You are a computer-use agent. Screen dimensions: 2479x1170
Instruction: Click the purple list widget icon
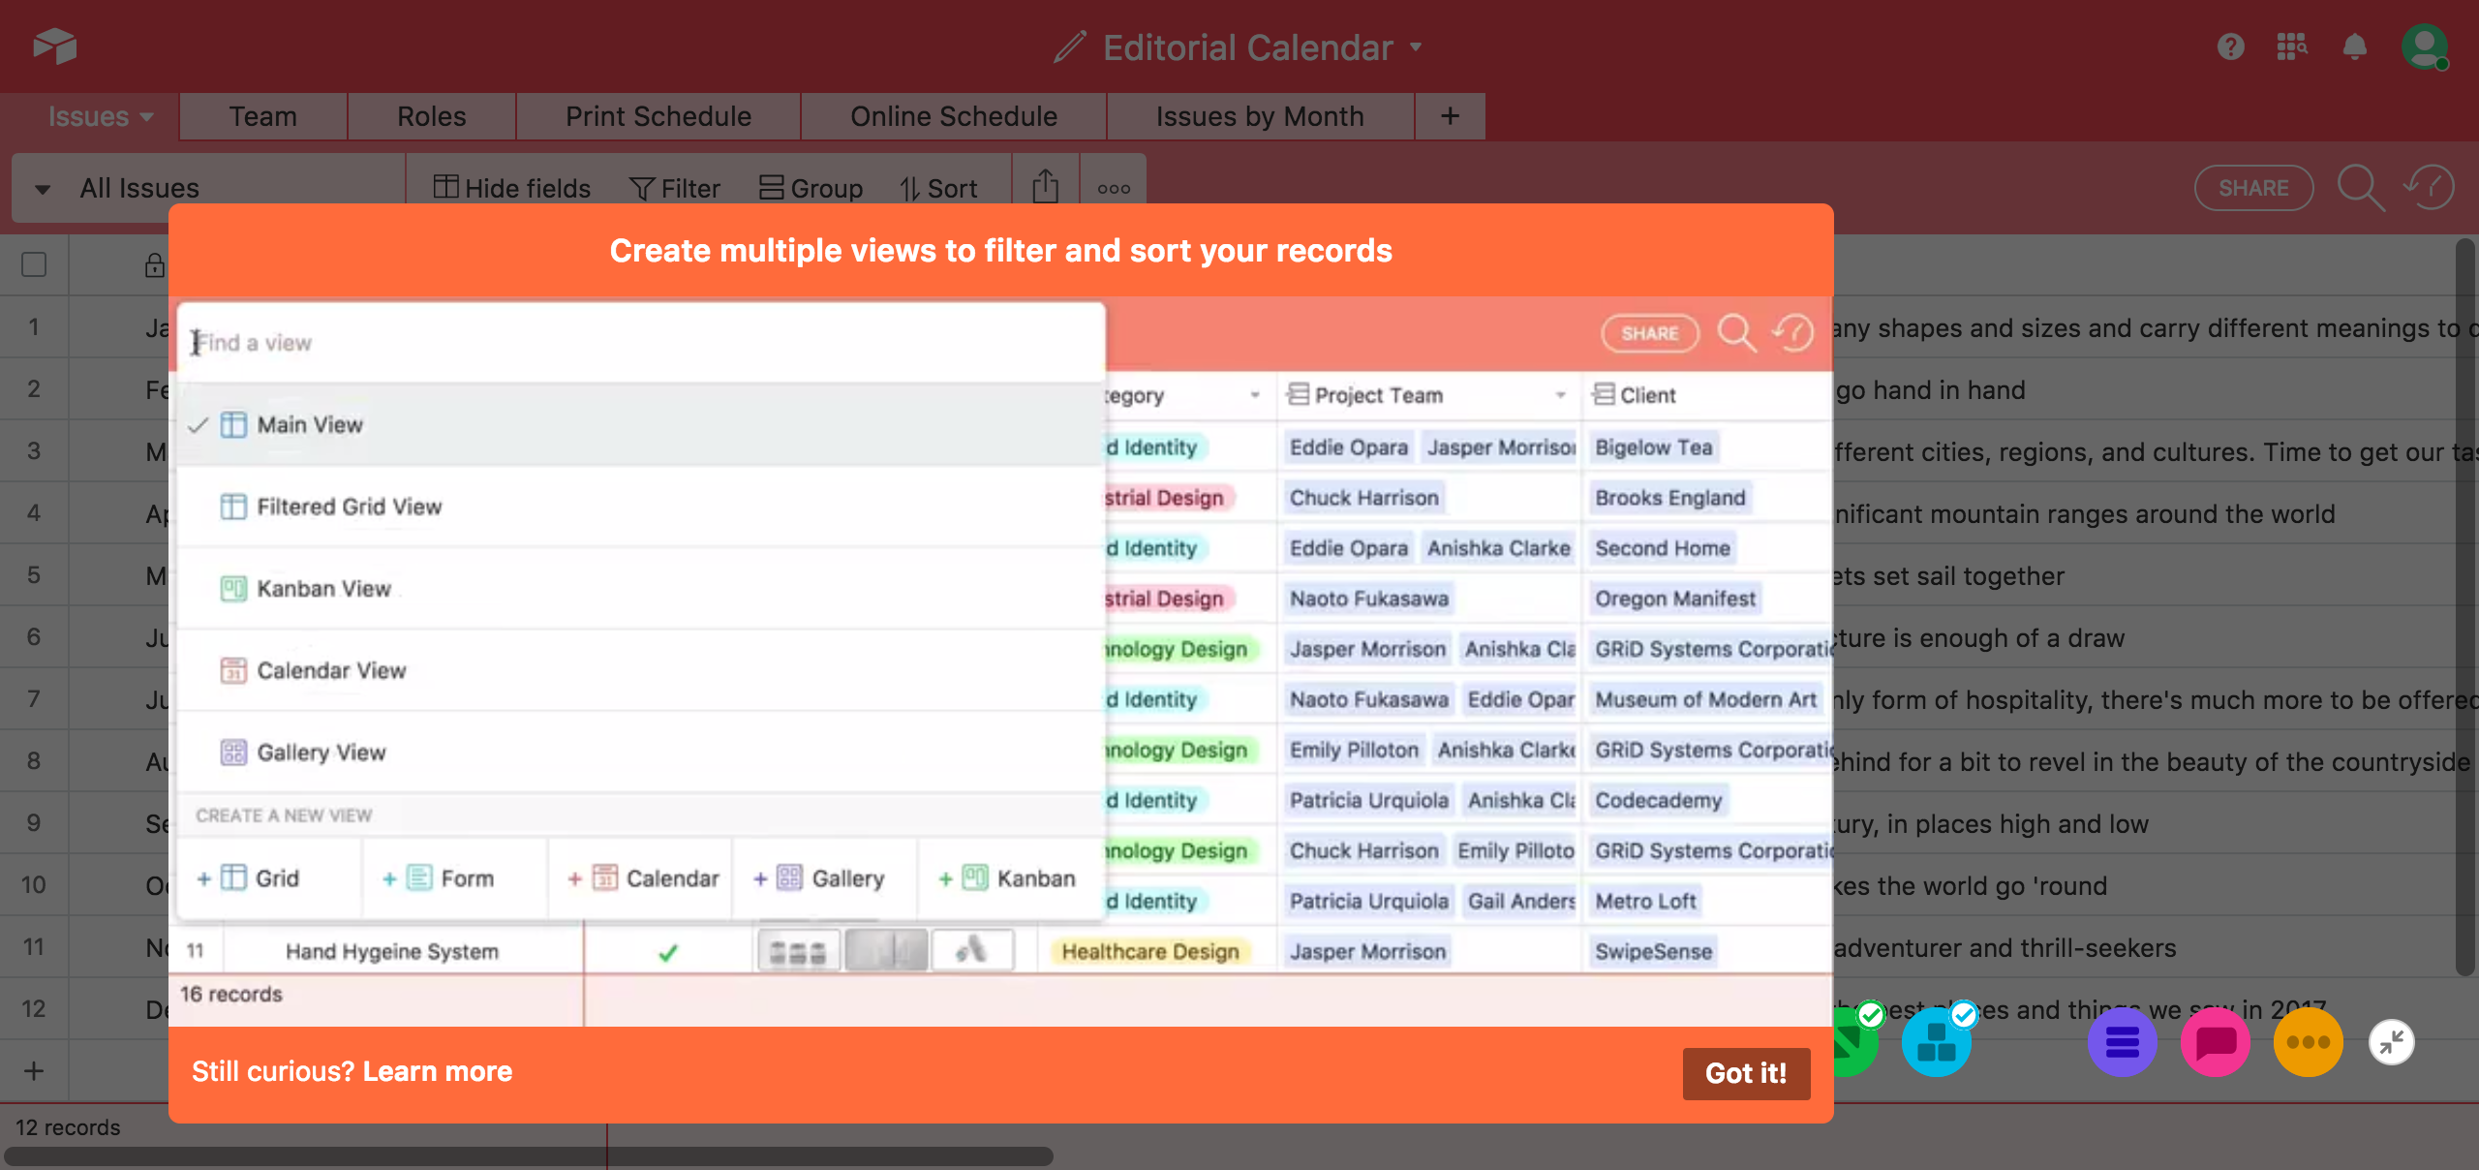click(x=2122, y=1042)
